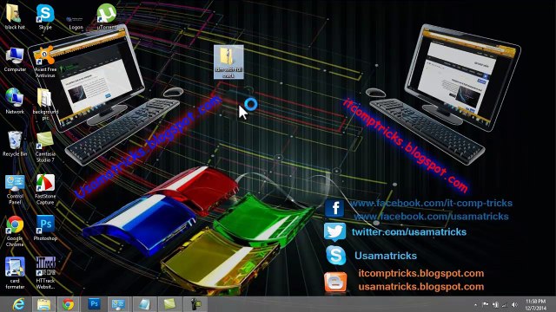Open the clock showing 11:58 PM
Image resolution: width=556 pixels, height=312 pixels.
536,304
